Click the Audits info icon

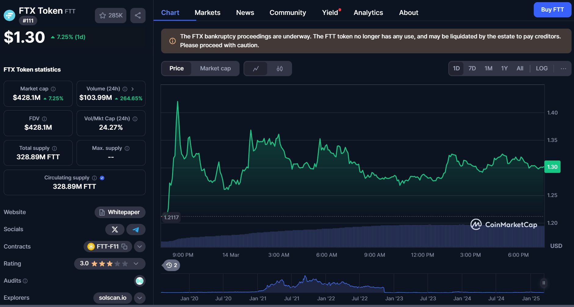25,281
